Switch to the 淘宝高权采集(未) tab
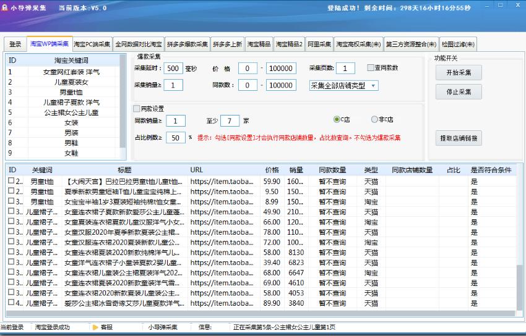 click(358, 44)
